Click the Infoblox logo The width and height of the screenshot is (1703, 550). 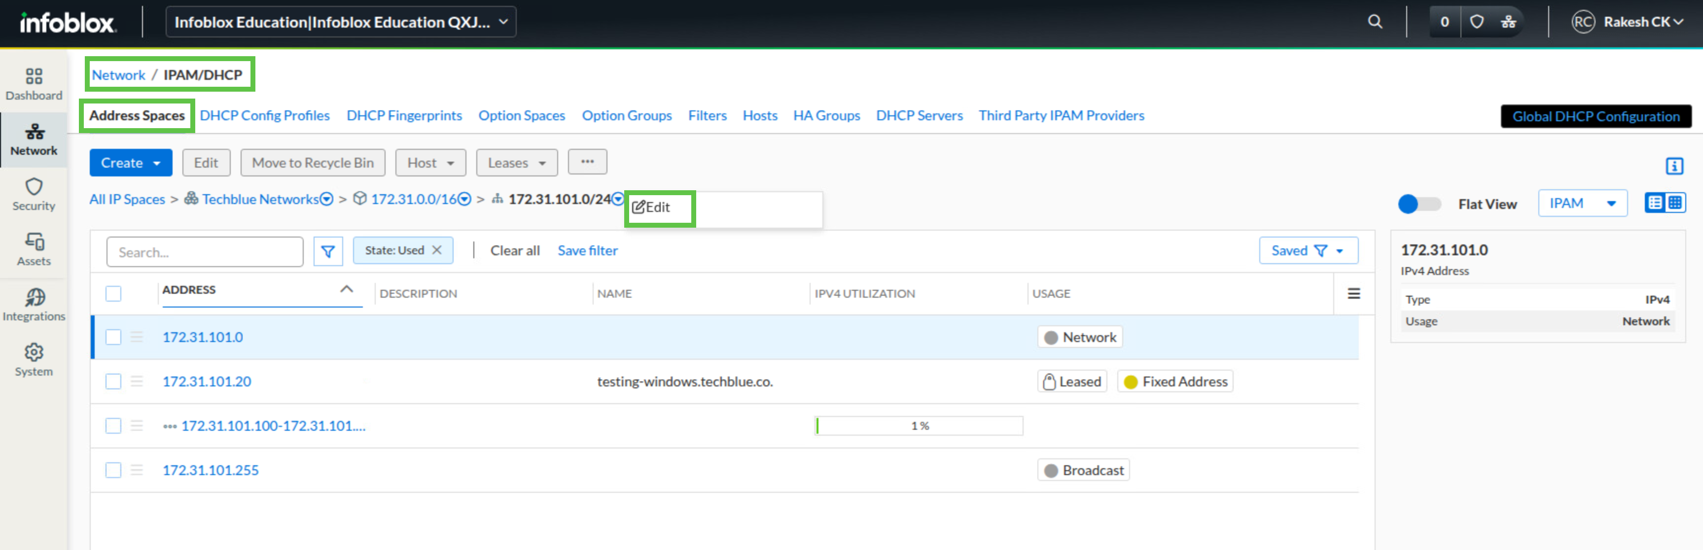[68, 23]
